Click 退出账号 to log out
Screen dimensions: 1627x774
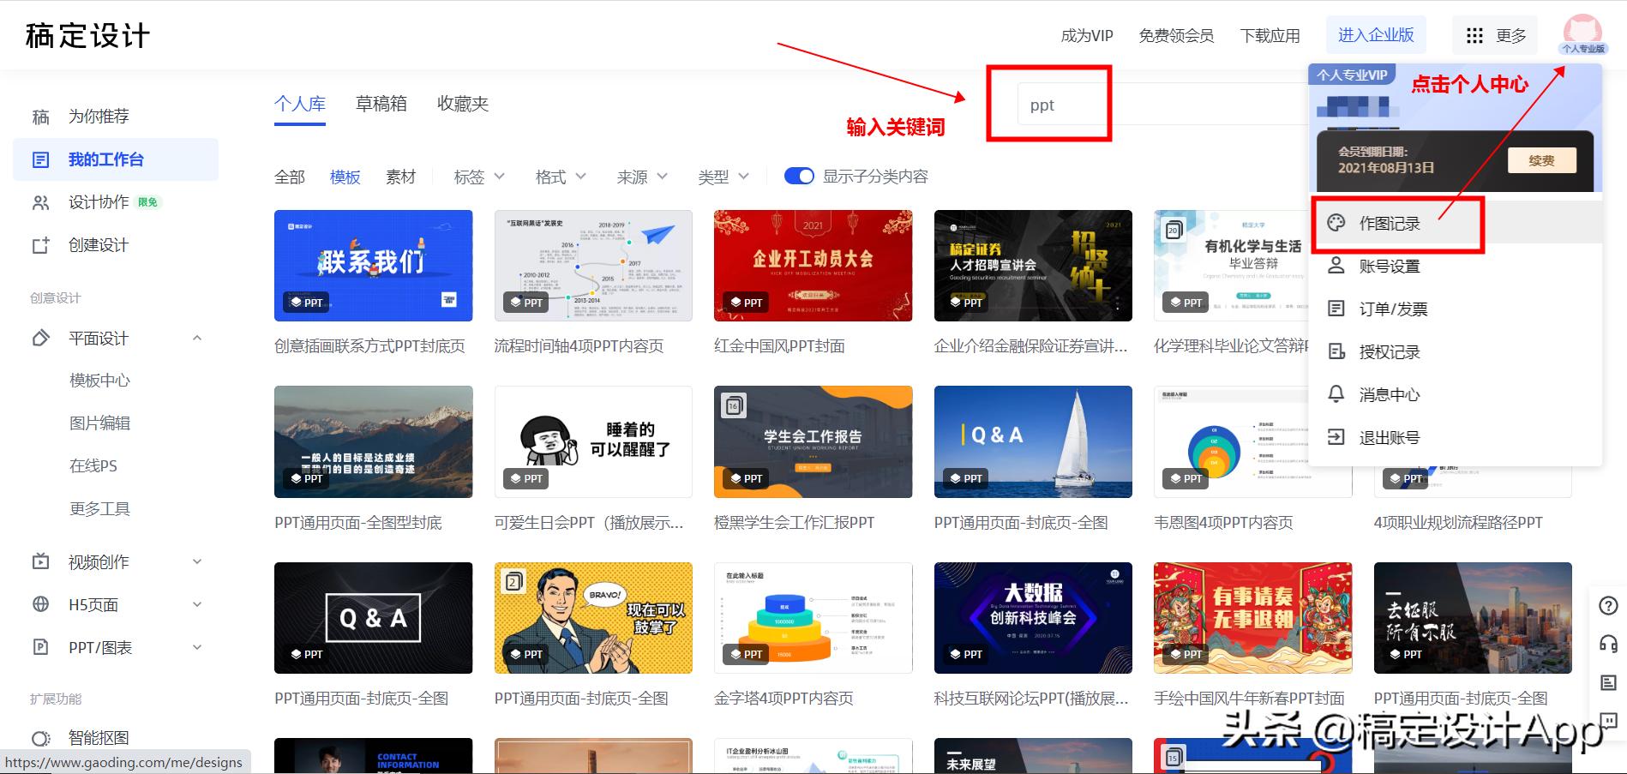[1390, 437]
